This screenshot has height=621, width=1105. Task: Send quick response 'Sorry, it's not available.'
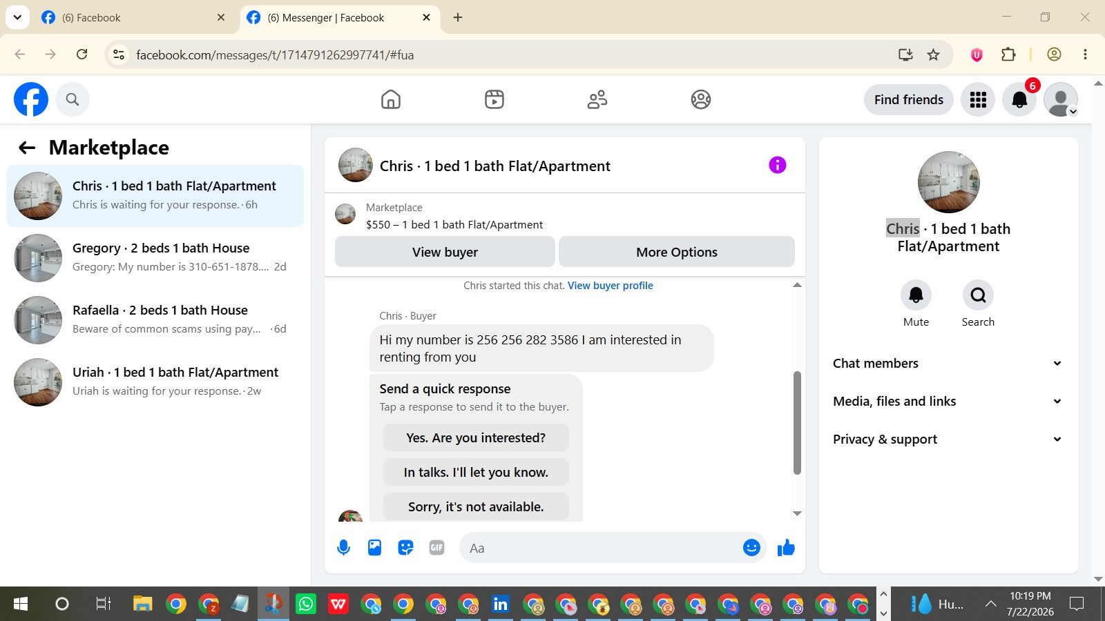point(476,507)
